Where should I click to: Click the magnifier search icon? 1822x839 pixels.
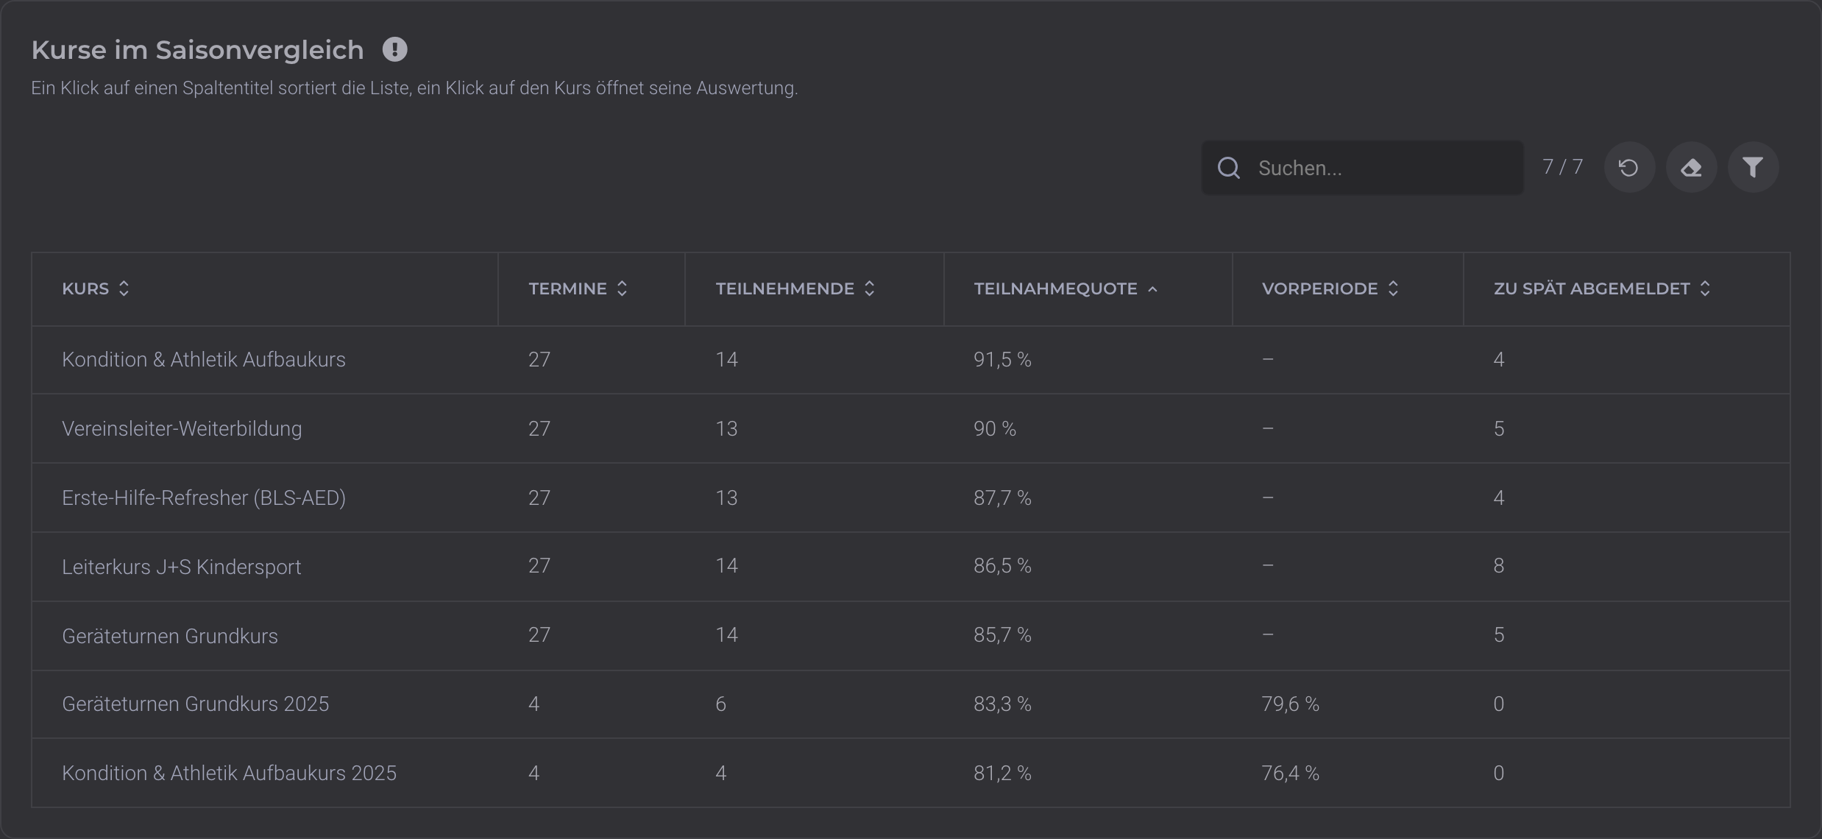[1228, 168]
